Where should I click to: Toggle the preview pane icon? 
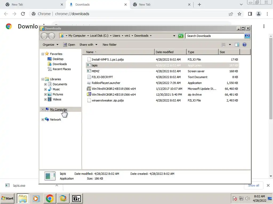pyautogui.click(x=237, y=45)
